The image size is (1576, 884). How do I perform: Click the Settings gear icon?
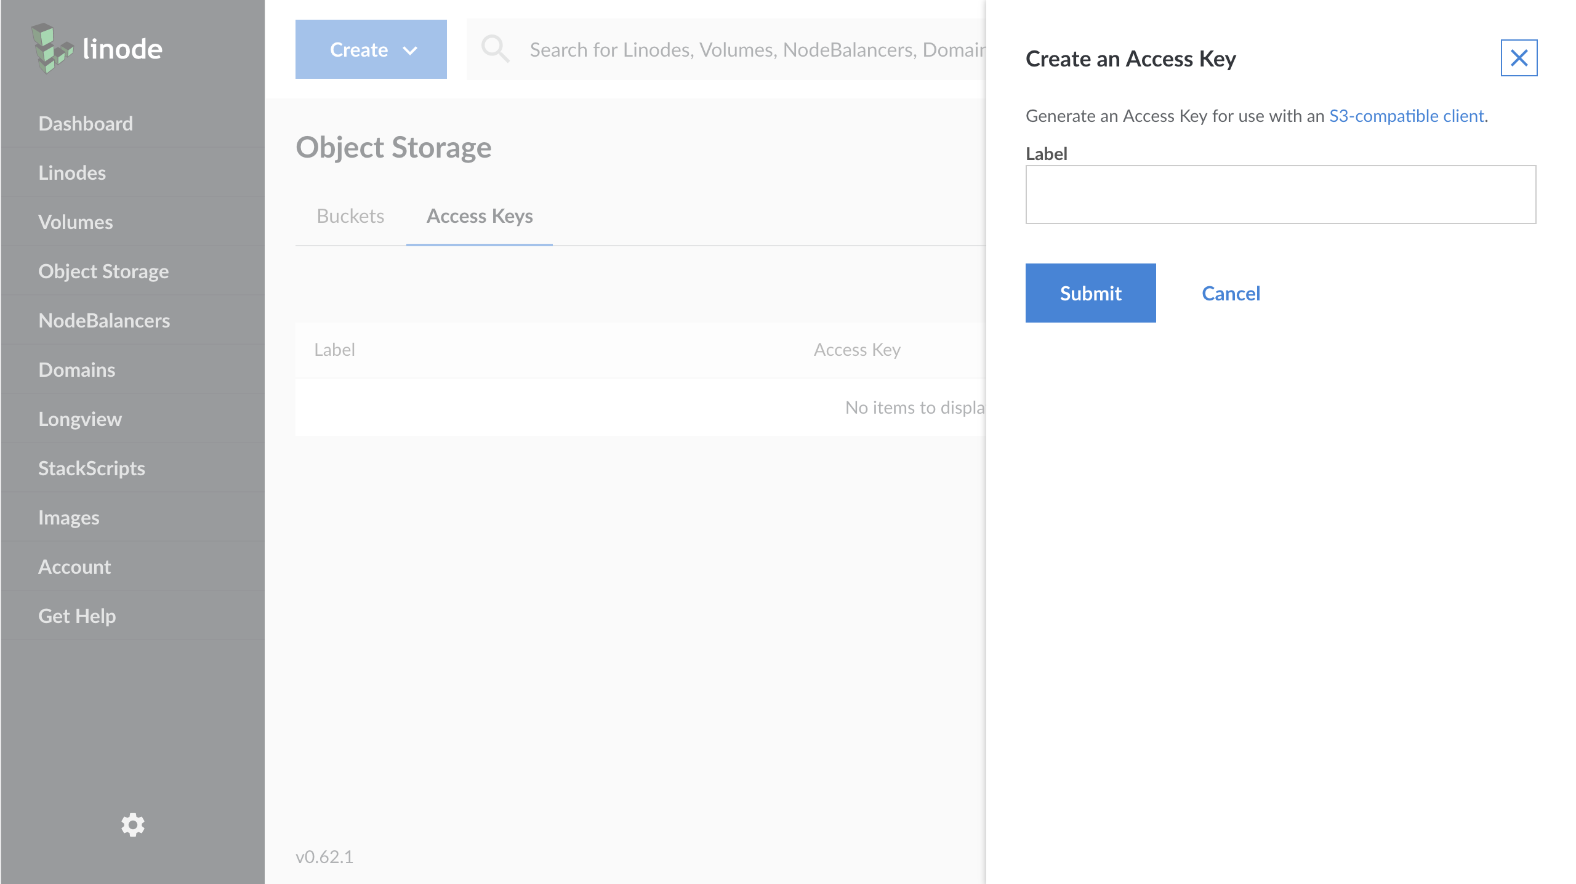click(131, 824)
